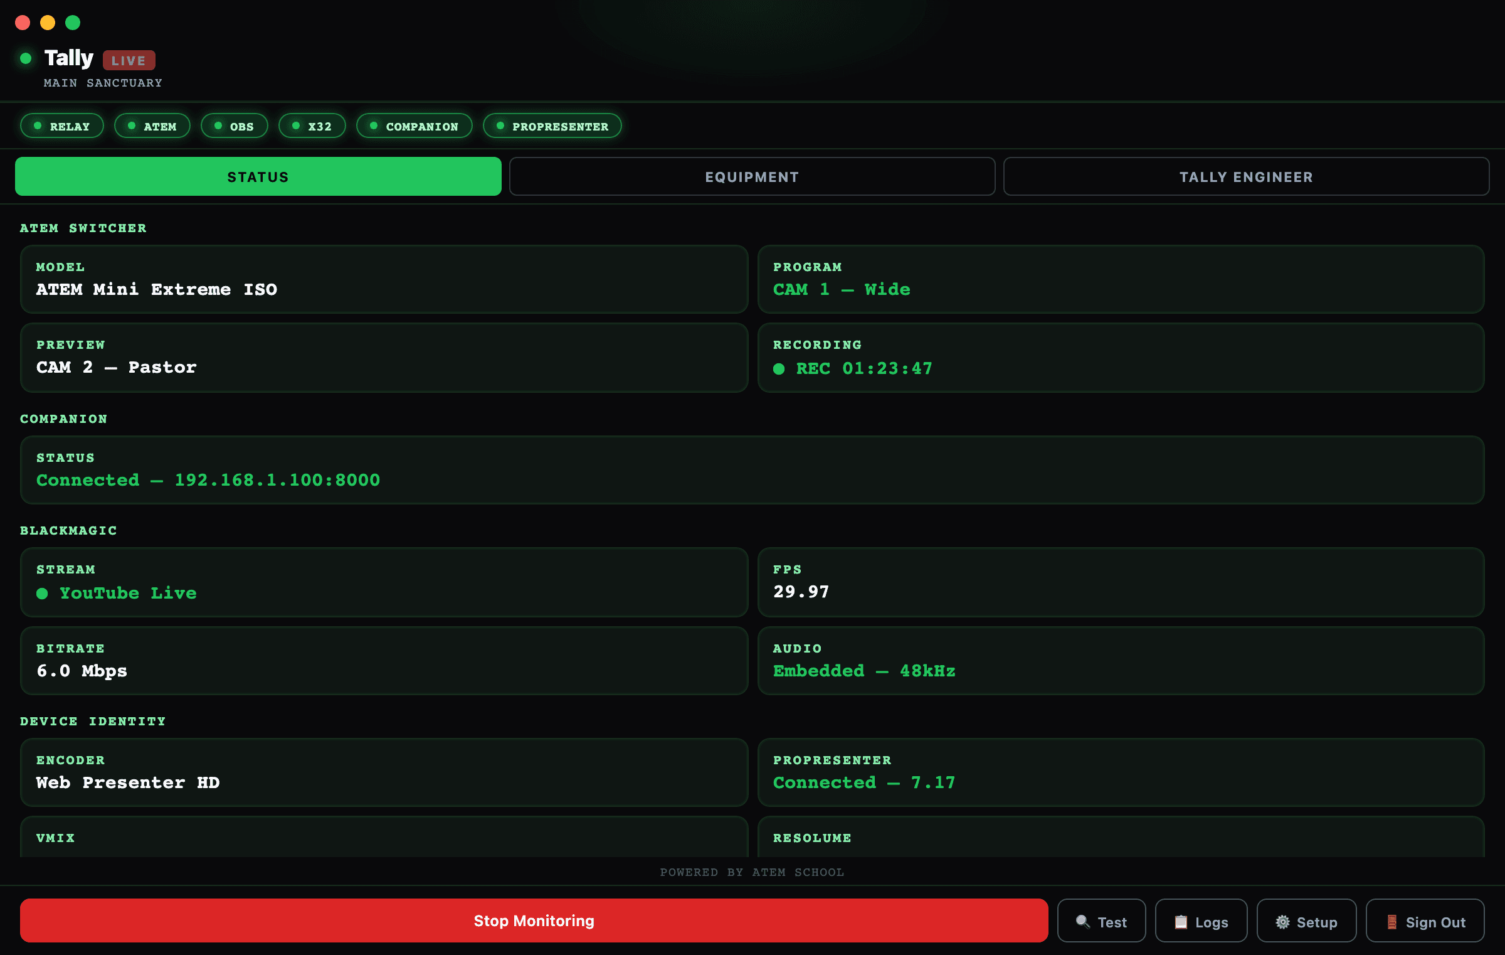The image size is (1505, 955).
Task: Click the REC recording indicator dot
Action: [779, 369]
